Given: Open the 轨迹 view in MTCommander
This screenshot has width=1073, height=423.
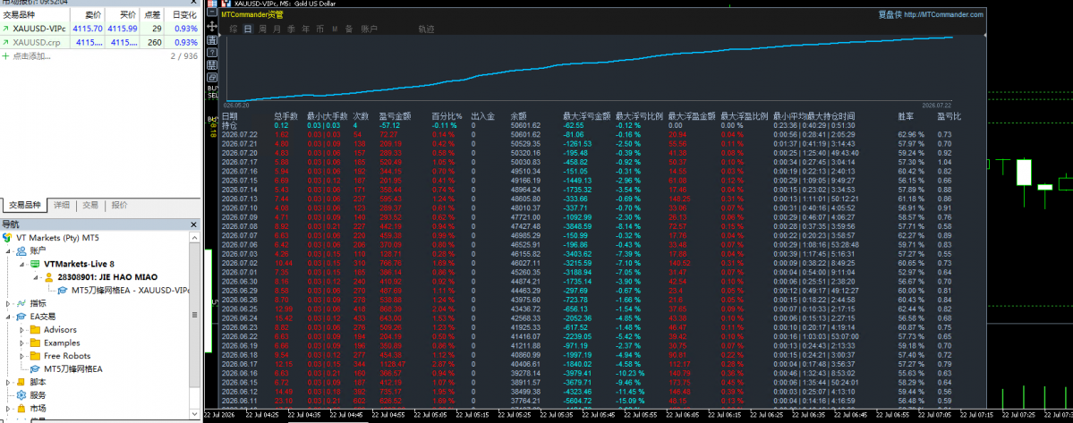Looking at the screenshot, I should coord(426,30).
